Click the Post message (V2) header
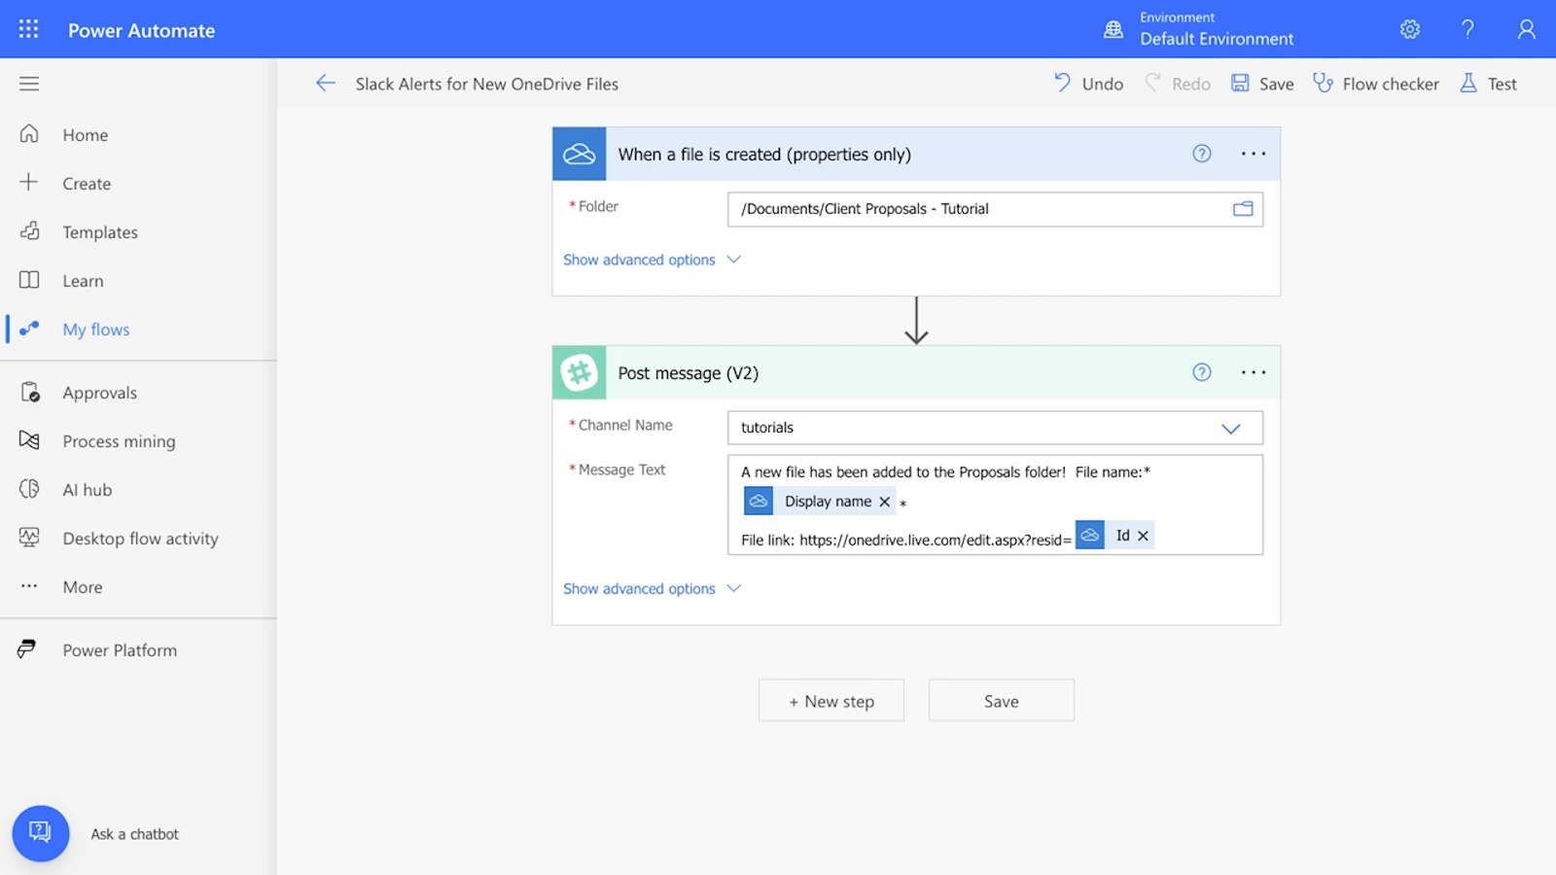The image size is (1556, 875). coord(916,372)
